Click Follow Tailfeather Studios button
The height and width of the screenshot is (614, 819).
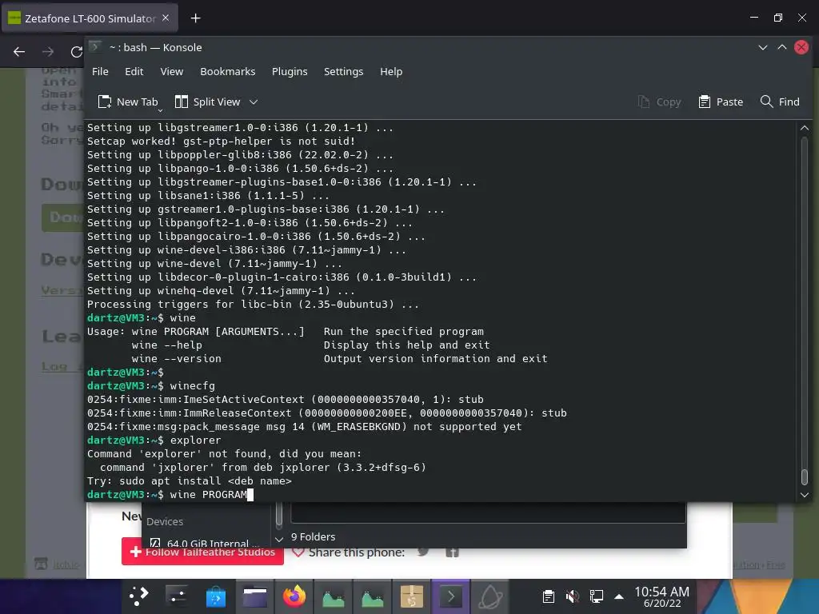click(202, 552)
